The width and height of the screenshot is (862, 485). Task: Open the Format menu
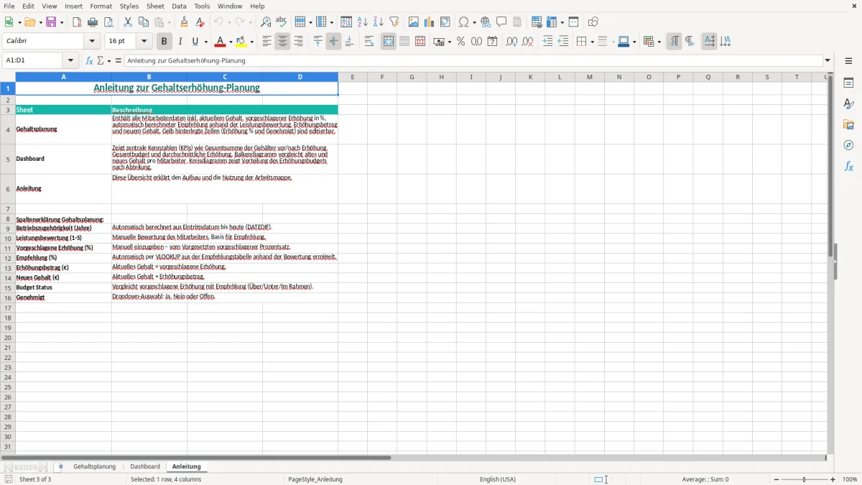pos(101,6)
